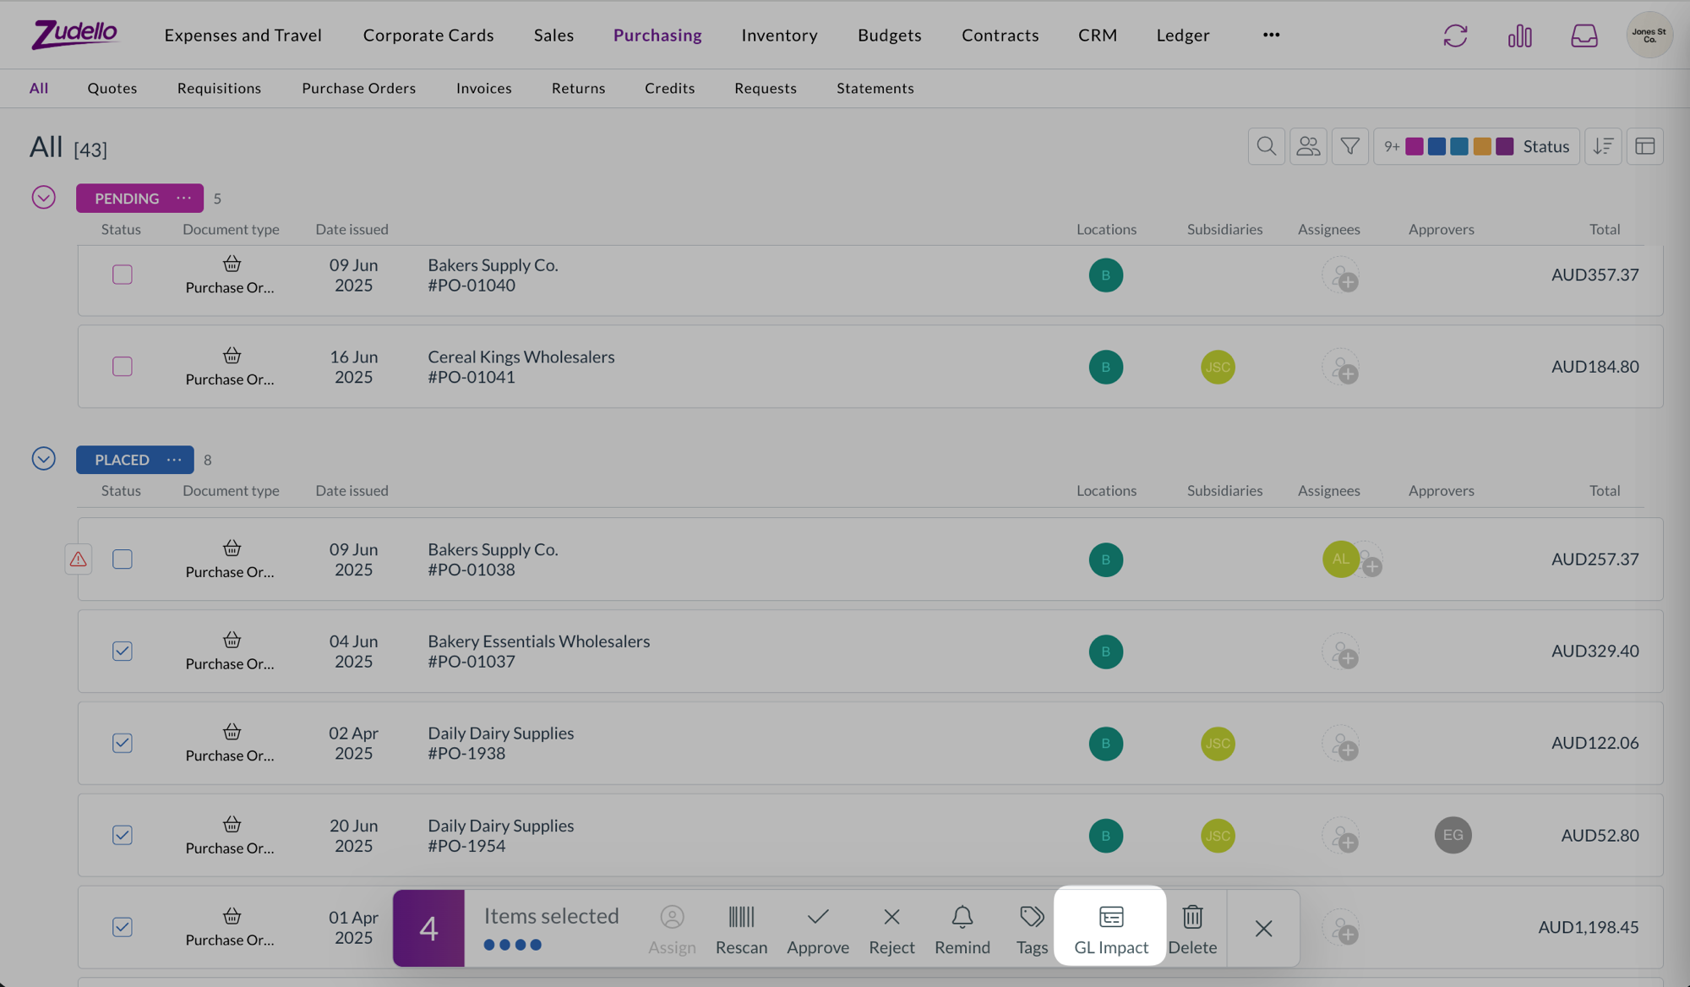Open Inventory module

[x=779, y=35]
